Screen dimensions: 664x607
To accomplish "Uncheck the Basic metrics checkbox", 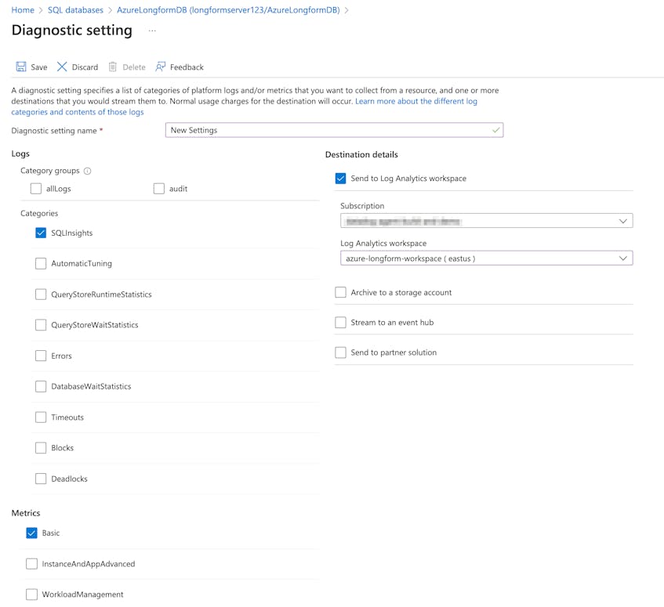I will (x=32, y=533).
